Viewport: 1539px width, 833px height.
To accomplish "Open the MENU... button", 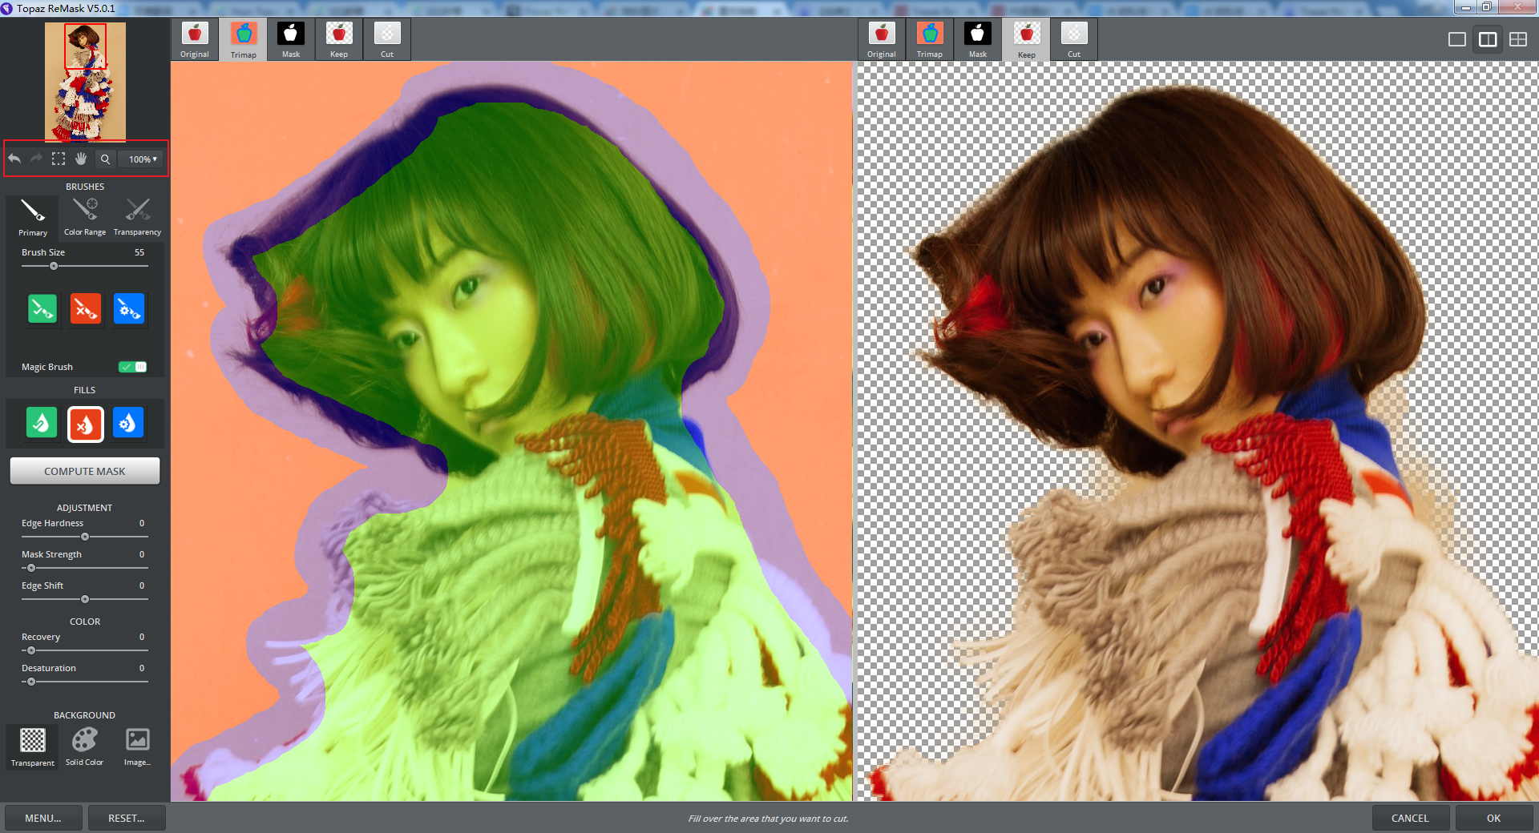I will (43, 818).
